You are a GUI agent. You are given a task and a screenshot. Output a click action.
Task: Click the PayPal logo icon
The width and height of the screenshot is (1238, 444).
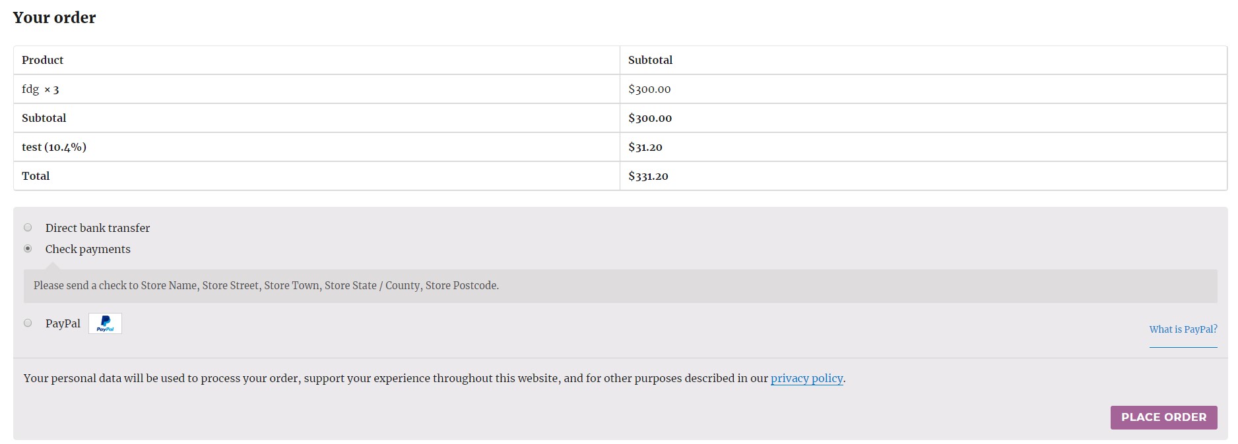pos(105,323)
